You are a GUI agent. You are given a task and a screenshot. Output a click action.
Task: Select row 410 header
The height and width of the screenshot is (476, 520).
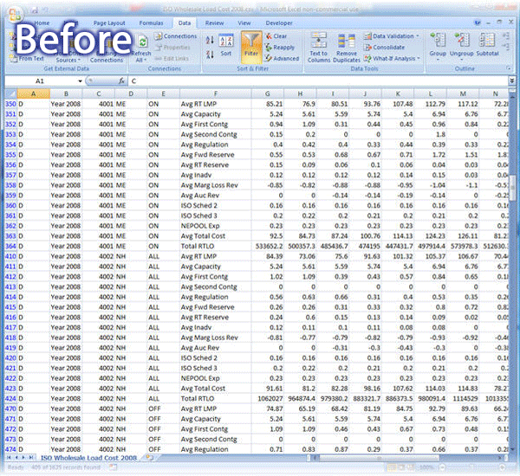[x=10, y=256]
